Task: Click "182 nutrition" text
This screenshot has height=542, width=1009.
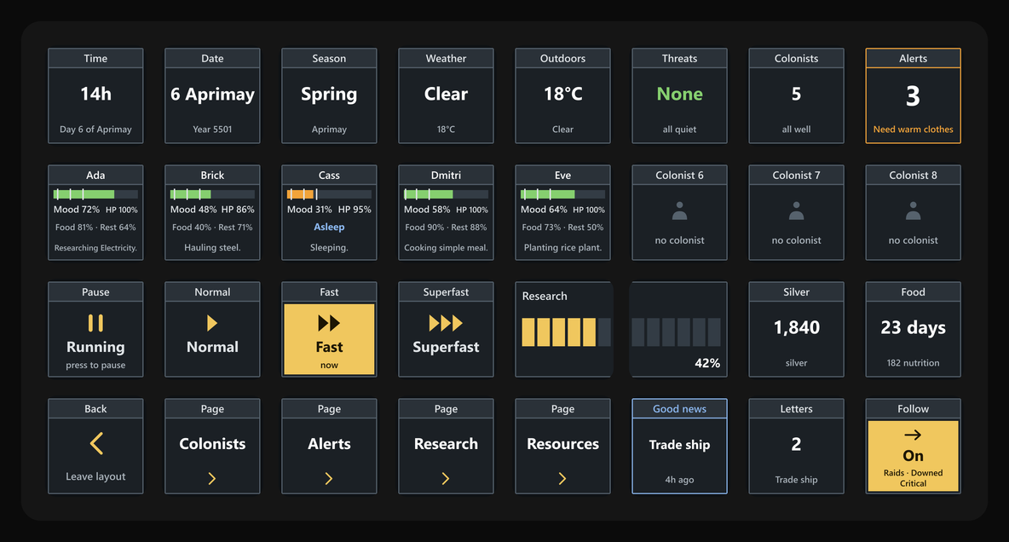Action: tap(913, 363)
